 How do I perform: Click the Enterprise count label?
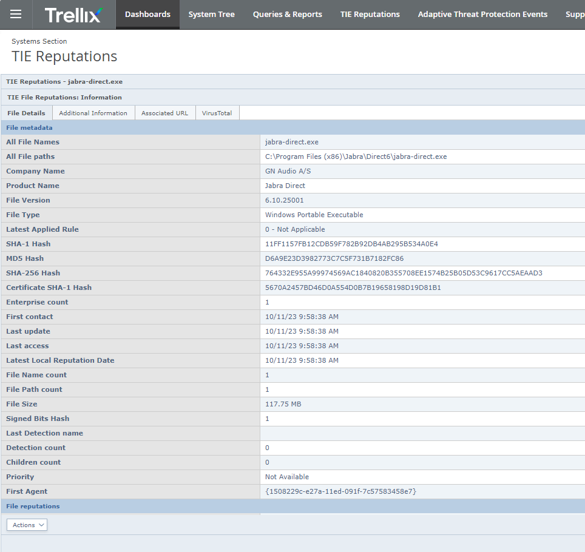(37, 302)
